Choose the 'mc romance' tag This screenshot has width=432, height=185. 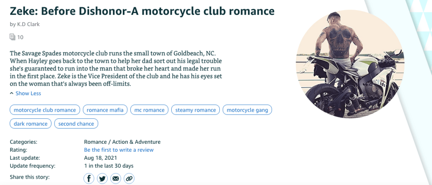(x=149, y=110)
